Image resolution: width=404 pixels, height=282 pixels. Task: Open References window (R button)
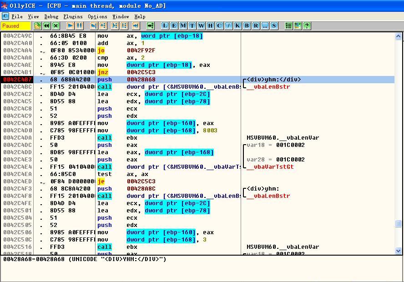pyautogui.click(x=256, y=26)
